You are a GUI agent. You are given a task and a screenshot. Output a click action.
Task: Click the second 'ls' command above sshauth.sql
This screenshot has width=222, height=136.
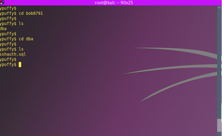(x=21, y=49)
